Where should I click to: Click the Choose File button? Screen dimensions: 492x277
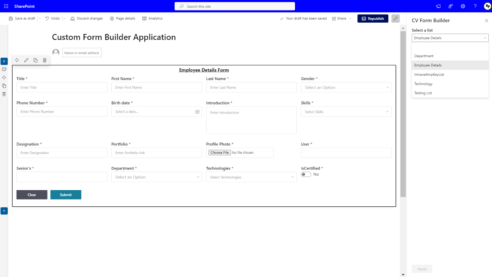pyautogui.click(x=220, y=153)
